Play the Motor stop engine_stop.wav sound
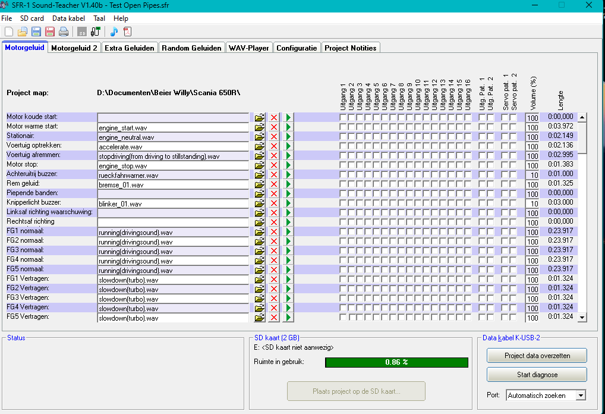605x414 pixels. tap(288, 165)
